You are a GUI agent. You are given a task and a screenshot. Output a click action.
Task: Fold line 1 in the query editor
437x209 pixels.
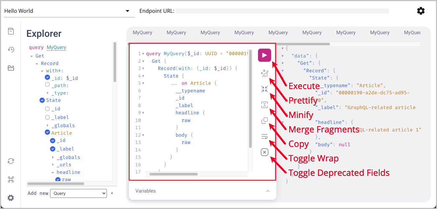click(143, 54)
